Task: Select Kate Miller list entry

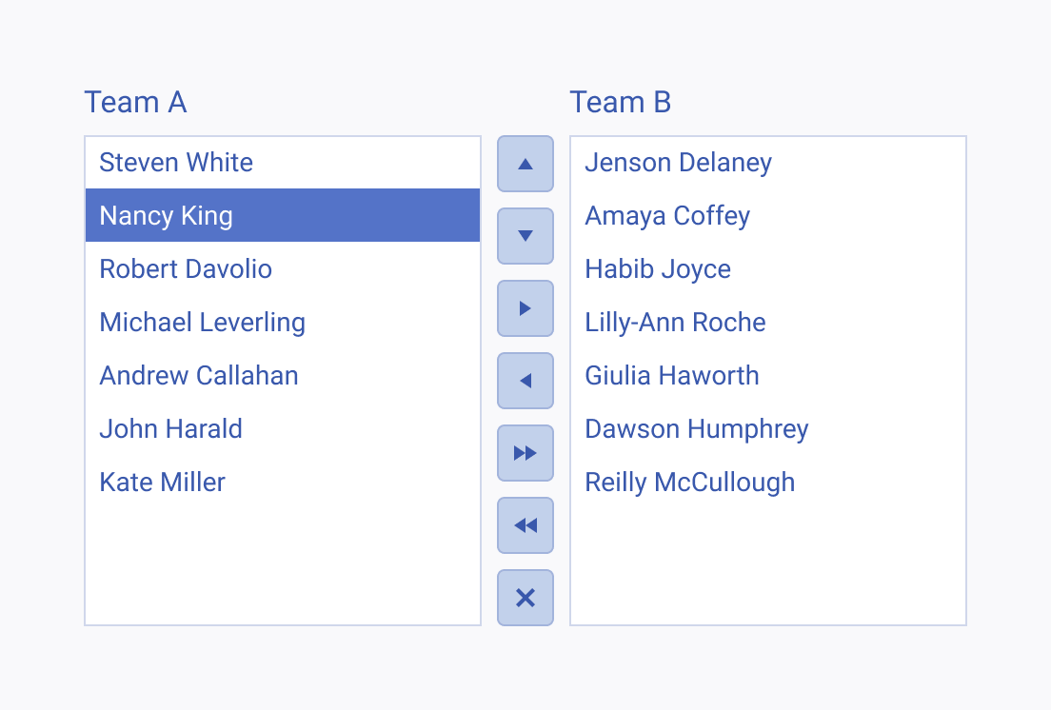Action: pos(283,483)
